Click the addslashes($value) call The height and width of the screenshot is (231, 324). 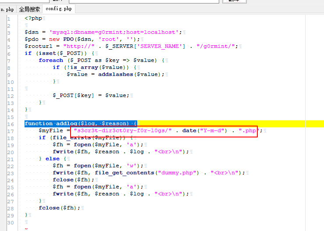click(x=129, y=75)
